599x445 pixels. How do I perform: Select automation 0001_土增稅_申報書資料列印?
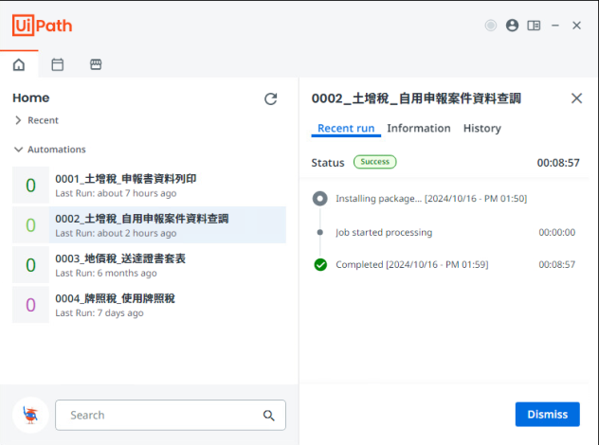(x=149, y=185)
